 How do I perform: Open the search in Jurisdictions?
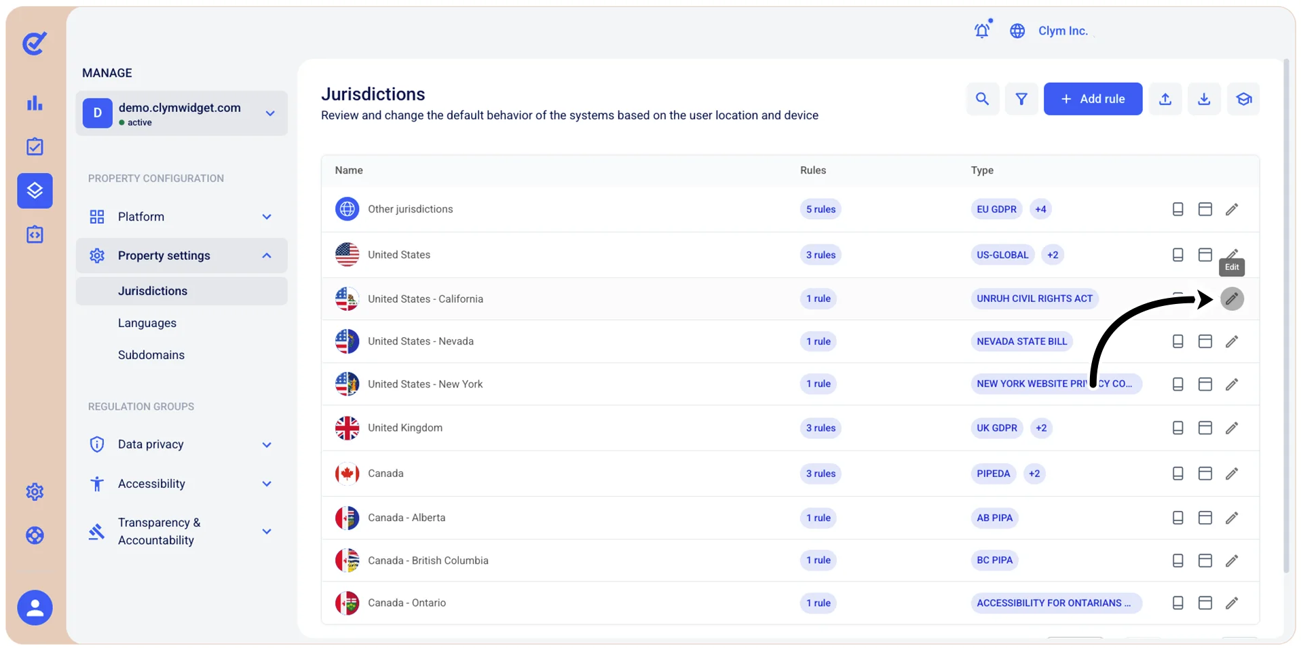click(x=982, y=99)
